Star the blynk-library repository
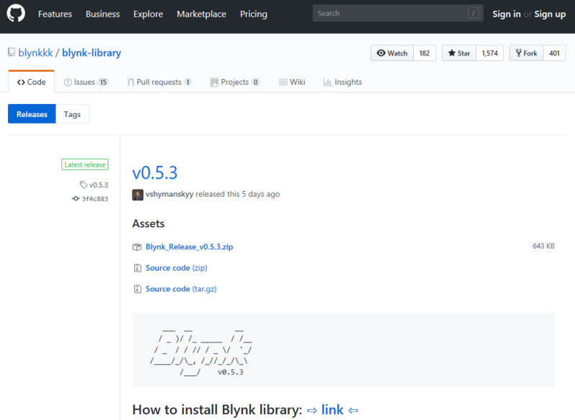The image size is (575, 420). point(459,53)
